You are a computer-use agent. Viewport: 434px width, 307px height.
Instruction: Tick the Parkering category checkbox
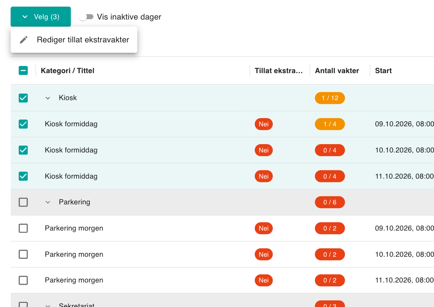[x=23, y=202]
